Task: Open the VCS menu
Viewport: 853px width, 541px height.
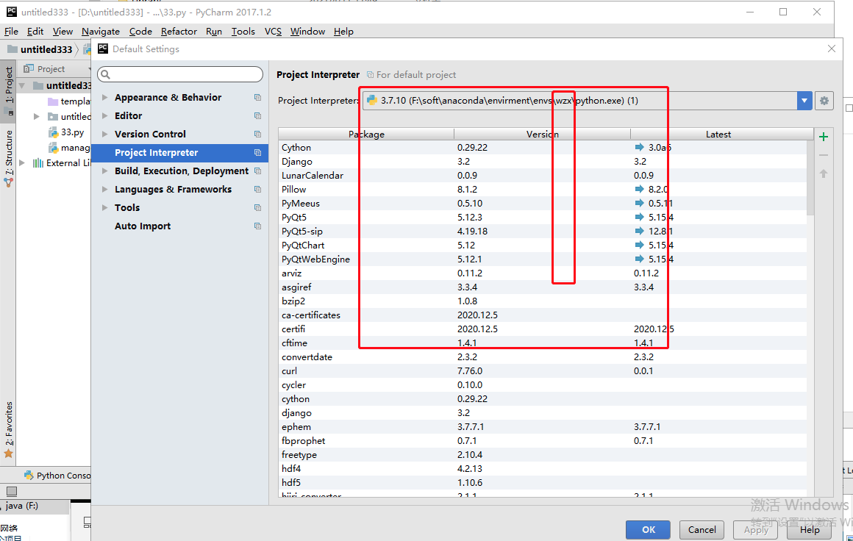Action: (273, 31)
